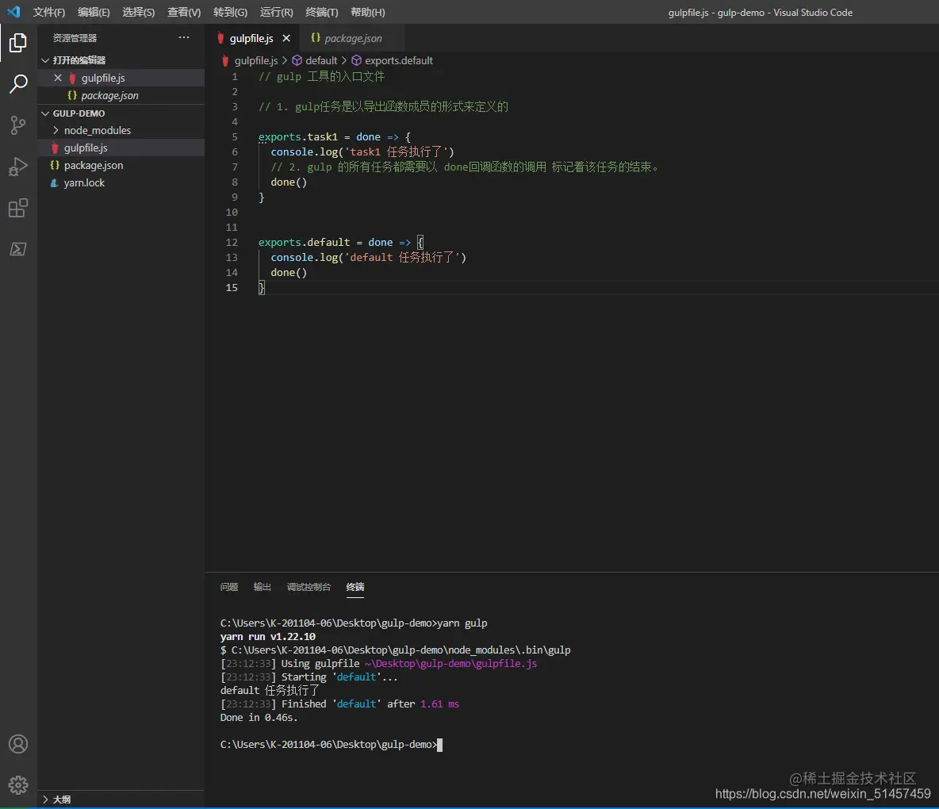Select package.json in open editors
The image size is (939, 809).
pyautogui.click(x=121, y=95)
